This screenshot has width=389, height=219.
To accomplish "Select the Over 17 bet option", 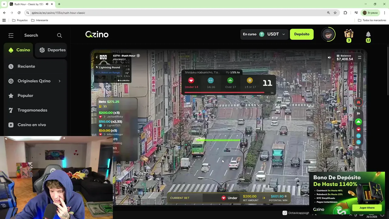I will pyautogui.click(x=230, y=83).
